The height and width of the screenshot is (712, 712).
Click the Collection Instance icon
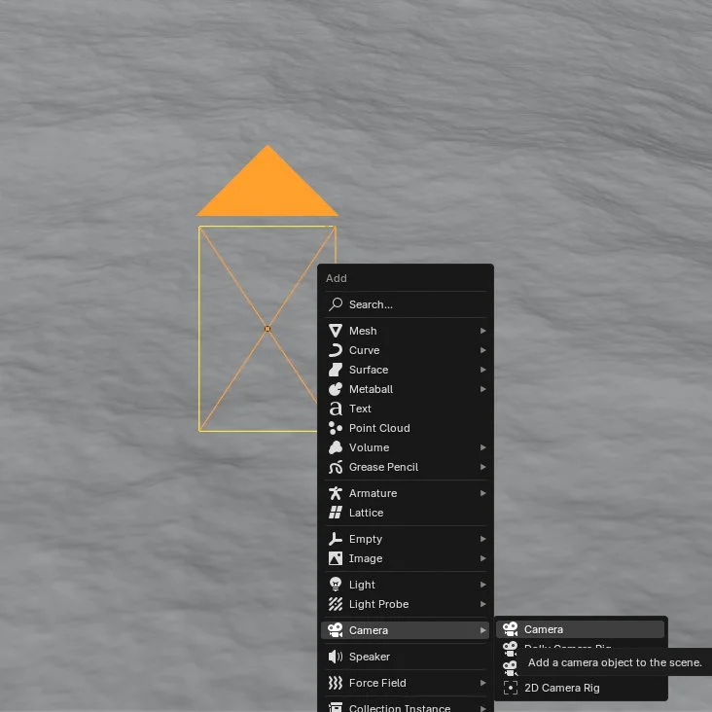coord(336,707)
